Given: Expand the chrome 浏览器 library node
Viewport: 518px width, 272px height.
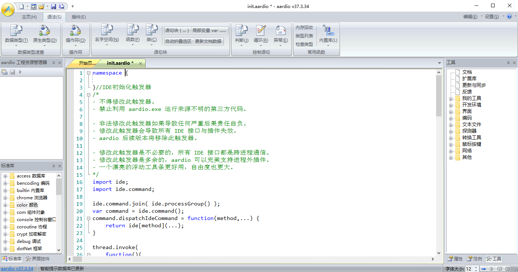Looking at the screenshot, I should tap(5, 198).
